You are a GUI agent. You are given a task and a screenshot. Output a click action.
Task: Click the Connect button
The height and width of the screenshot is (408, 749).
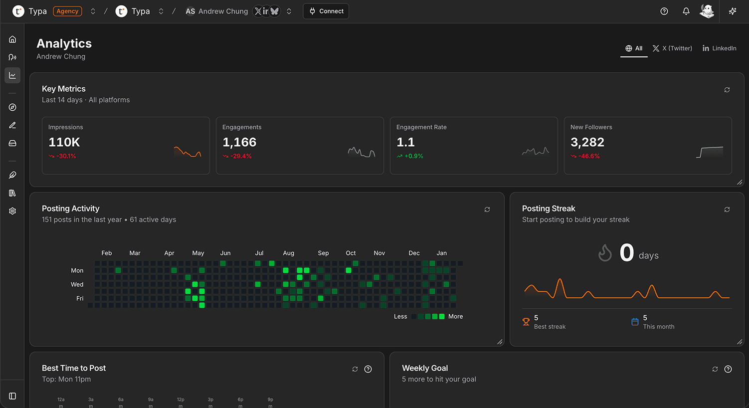pyautogui.click(x=326, y=10)
